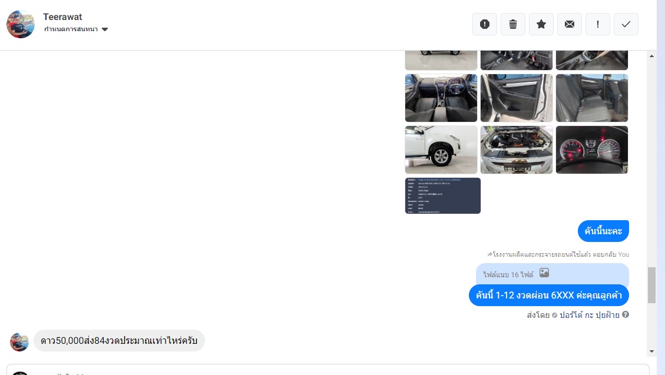This screenshot has width=665, height=375.
Task: Open the dark car specification sheet image
Action: pyautogui.click(x=443, y=195)
